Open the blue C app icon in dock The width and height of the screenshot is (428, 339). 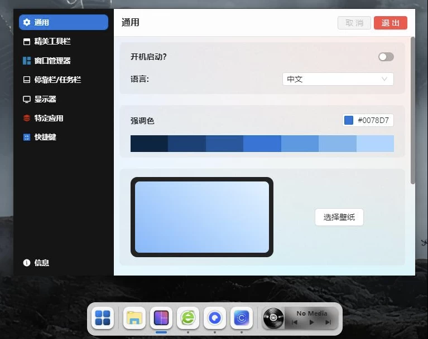[x=242, y=318]
